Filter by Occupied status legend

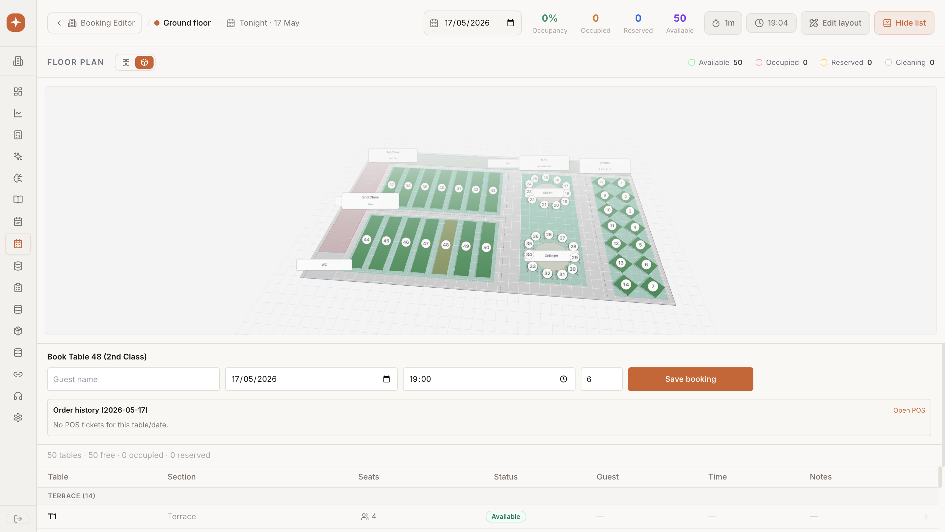(781, 63)
